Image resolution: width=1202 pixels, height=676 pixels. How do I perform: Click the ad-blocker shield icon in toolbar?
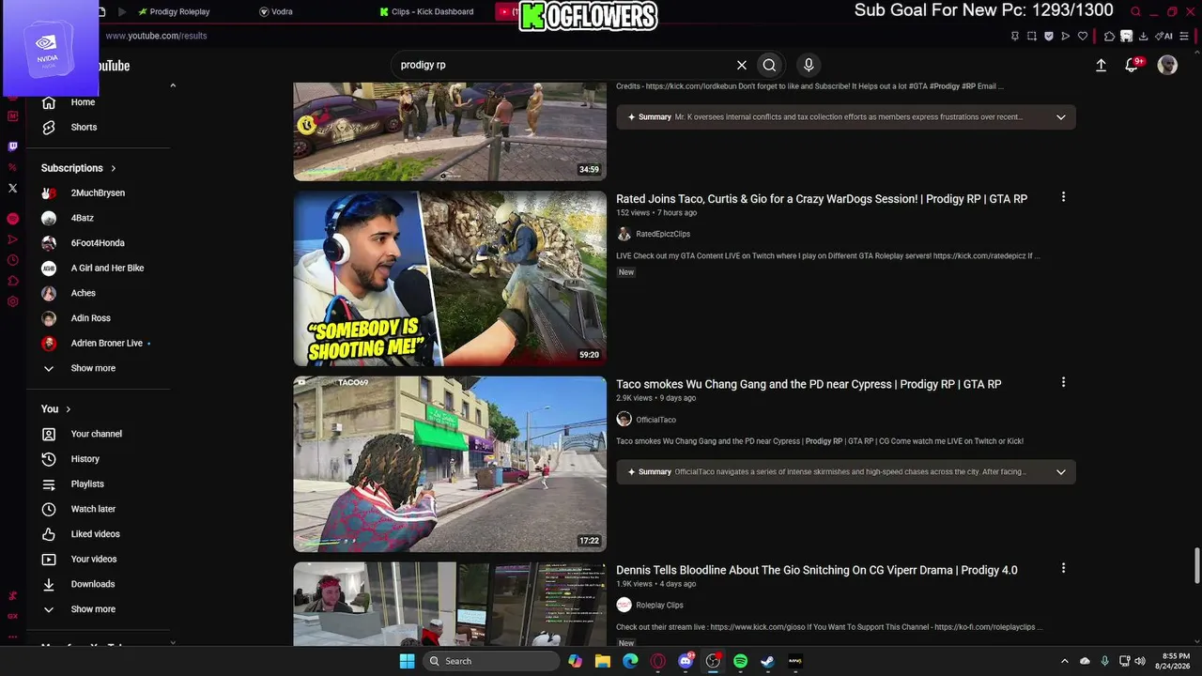coord(1049,37)
